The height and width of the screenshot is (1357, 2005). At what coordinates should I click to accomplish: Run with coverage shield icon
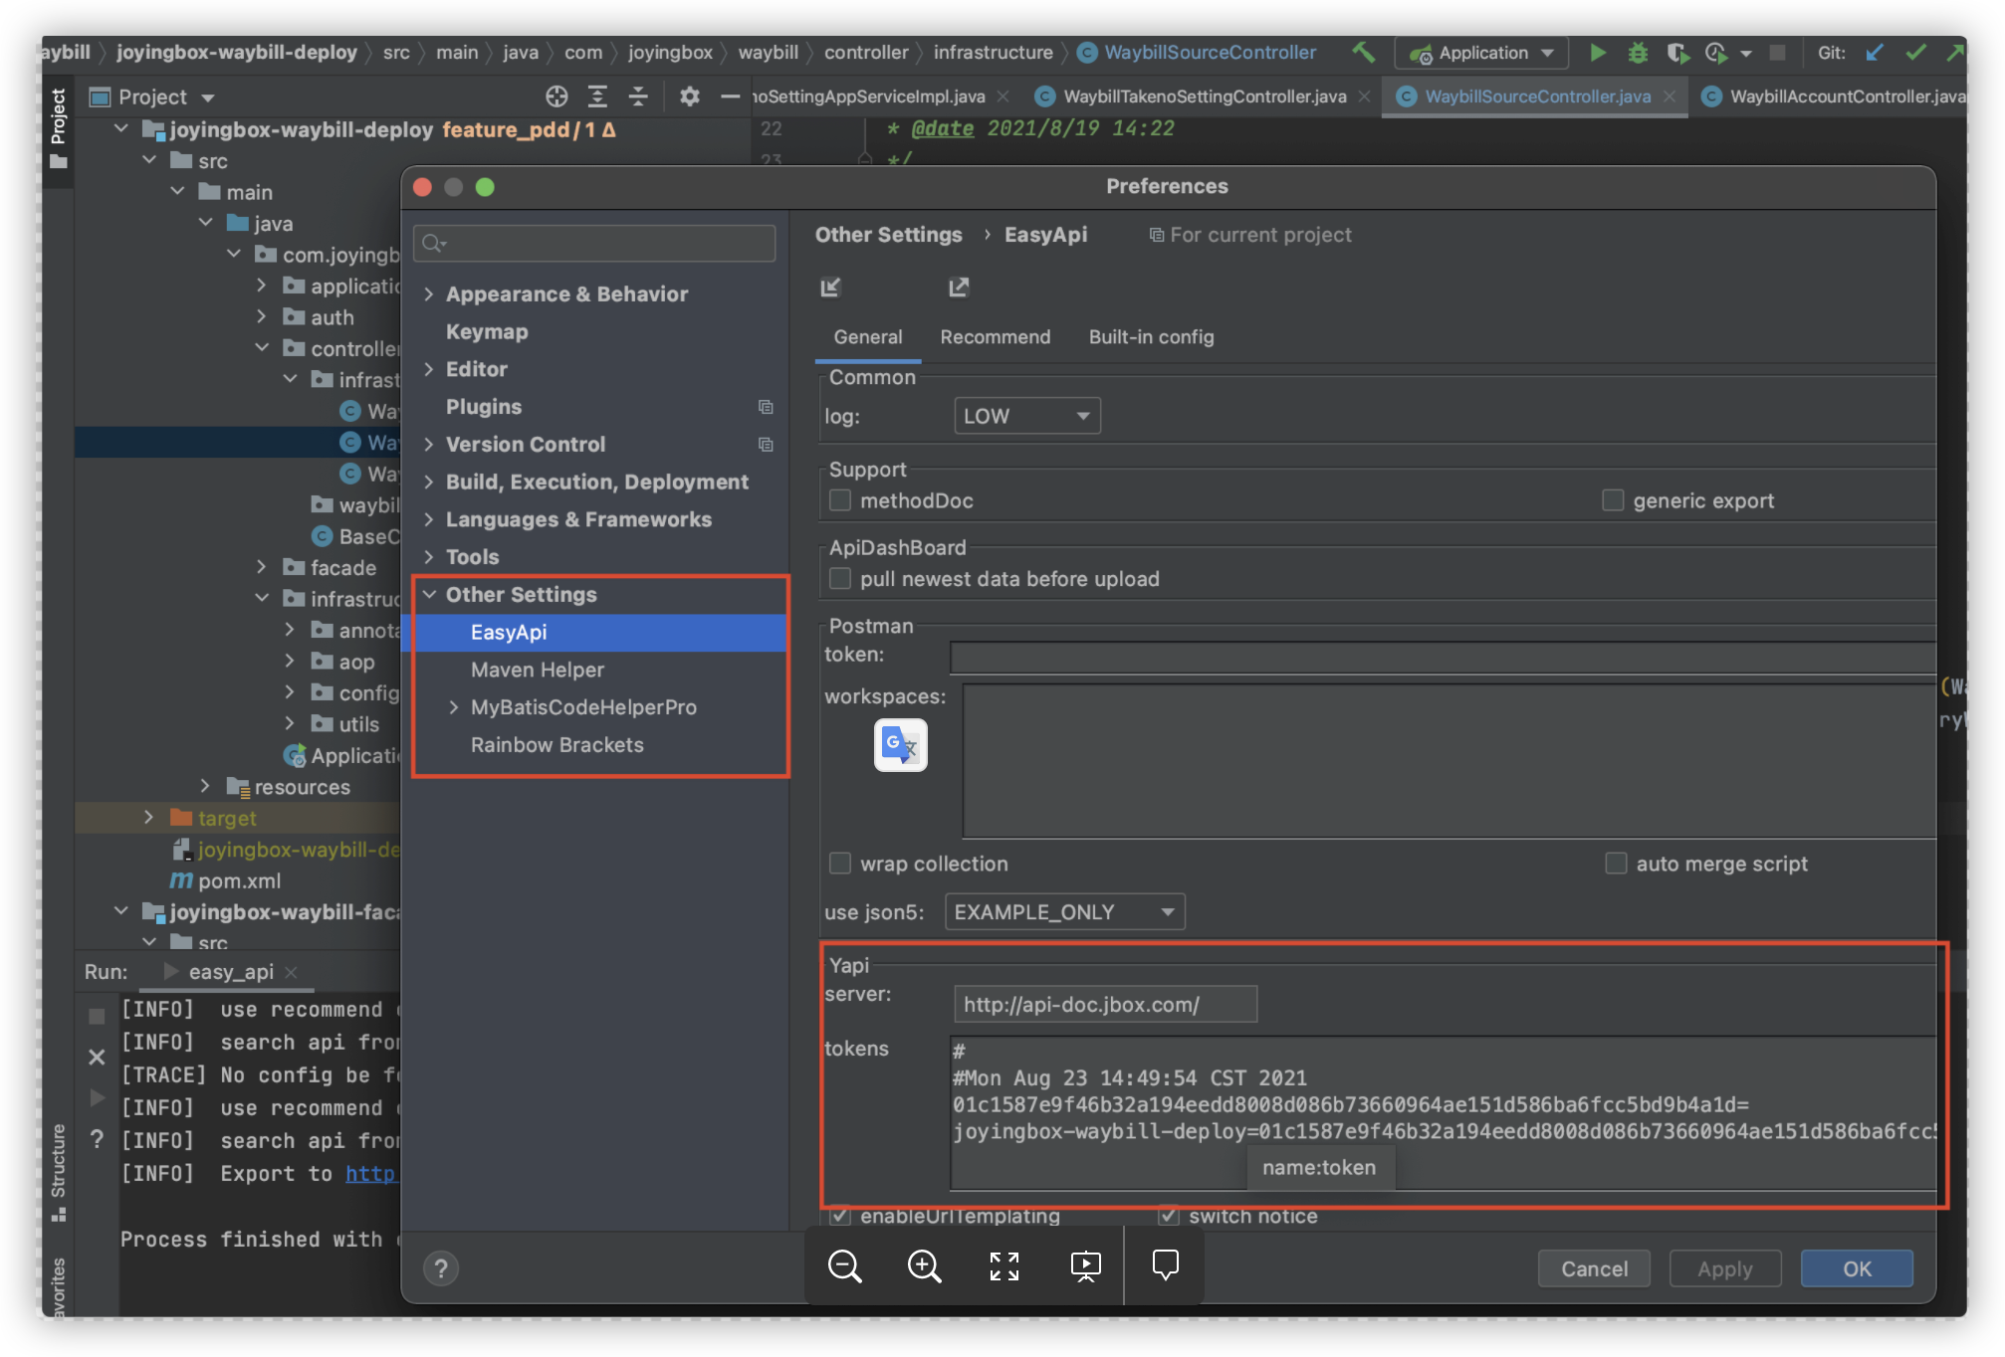click(x=1677, y=52)
